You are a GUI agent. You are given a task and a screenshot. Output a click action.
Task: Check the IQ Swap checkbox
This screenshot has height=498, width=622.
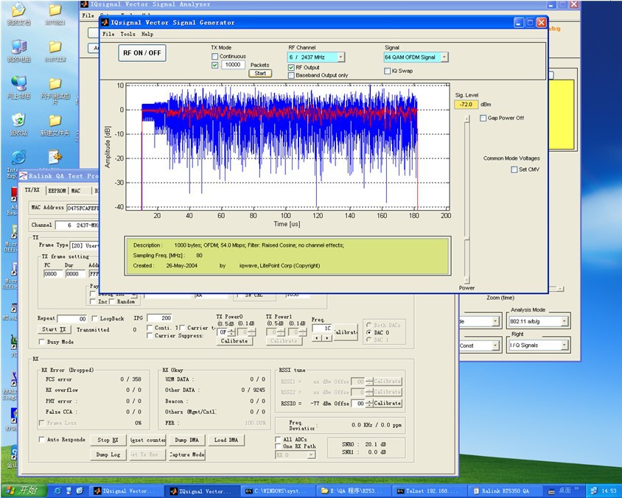(387, 71)
